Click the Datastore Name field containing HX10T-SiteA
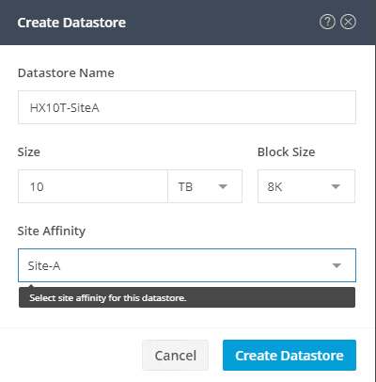376x382 pixels. pos(187,107)
